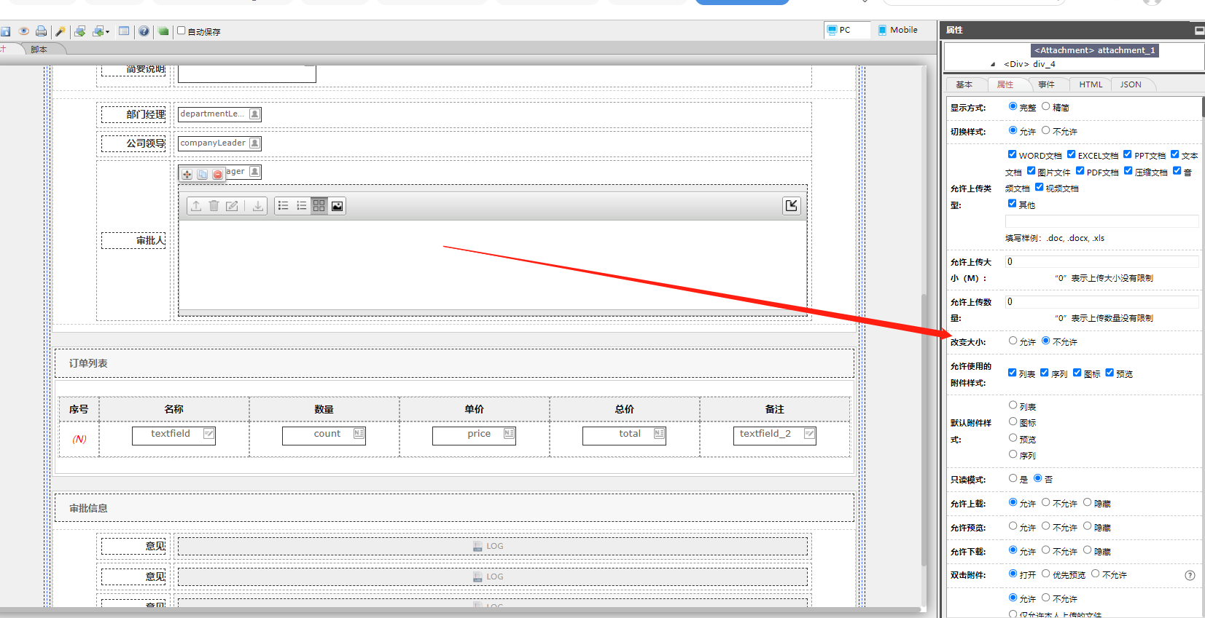Image resolution: width=1205 pixels, height=618 pixels.
Task: Click the help question mark beside 双击附件
Action: point(1190,575)
